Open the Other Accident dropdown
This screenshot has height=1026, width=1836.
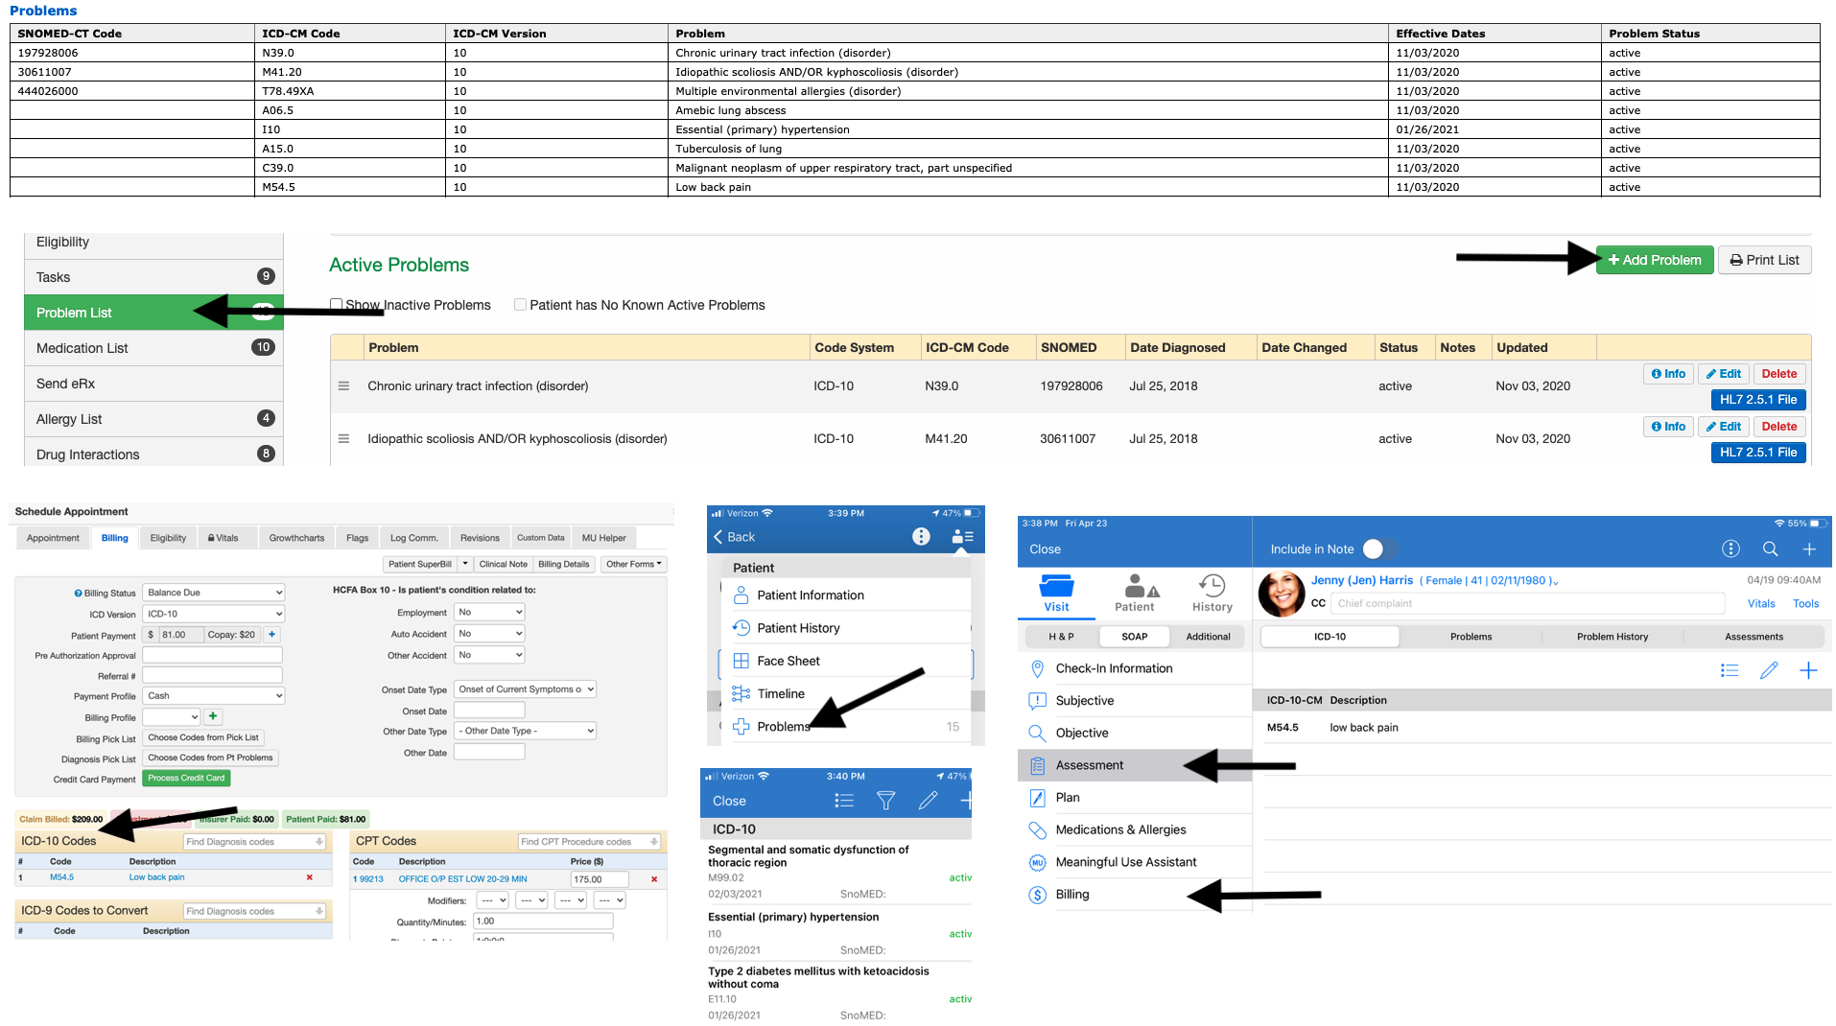pos(489,655)
